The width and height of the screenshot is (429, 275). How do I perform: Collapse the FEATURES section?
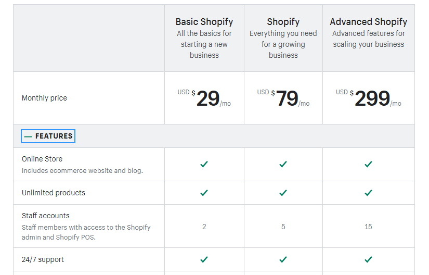click(48, 136)
